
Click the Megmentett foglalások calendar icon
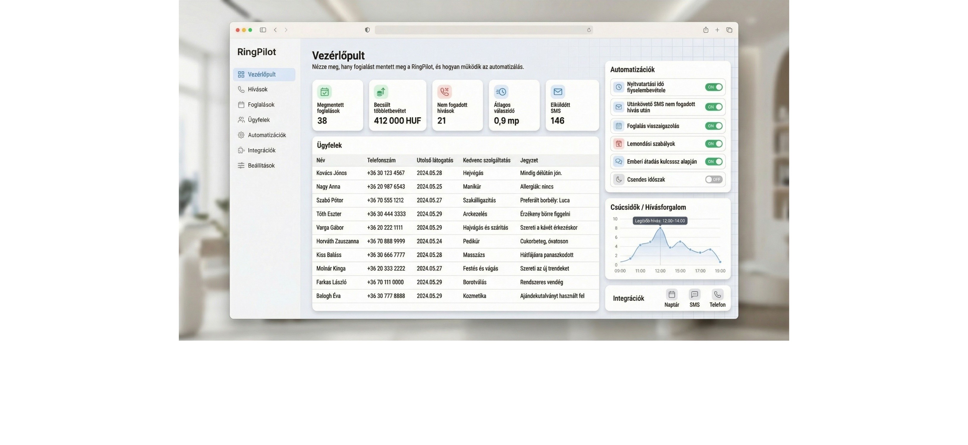(x=324, y=92)
